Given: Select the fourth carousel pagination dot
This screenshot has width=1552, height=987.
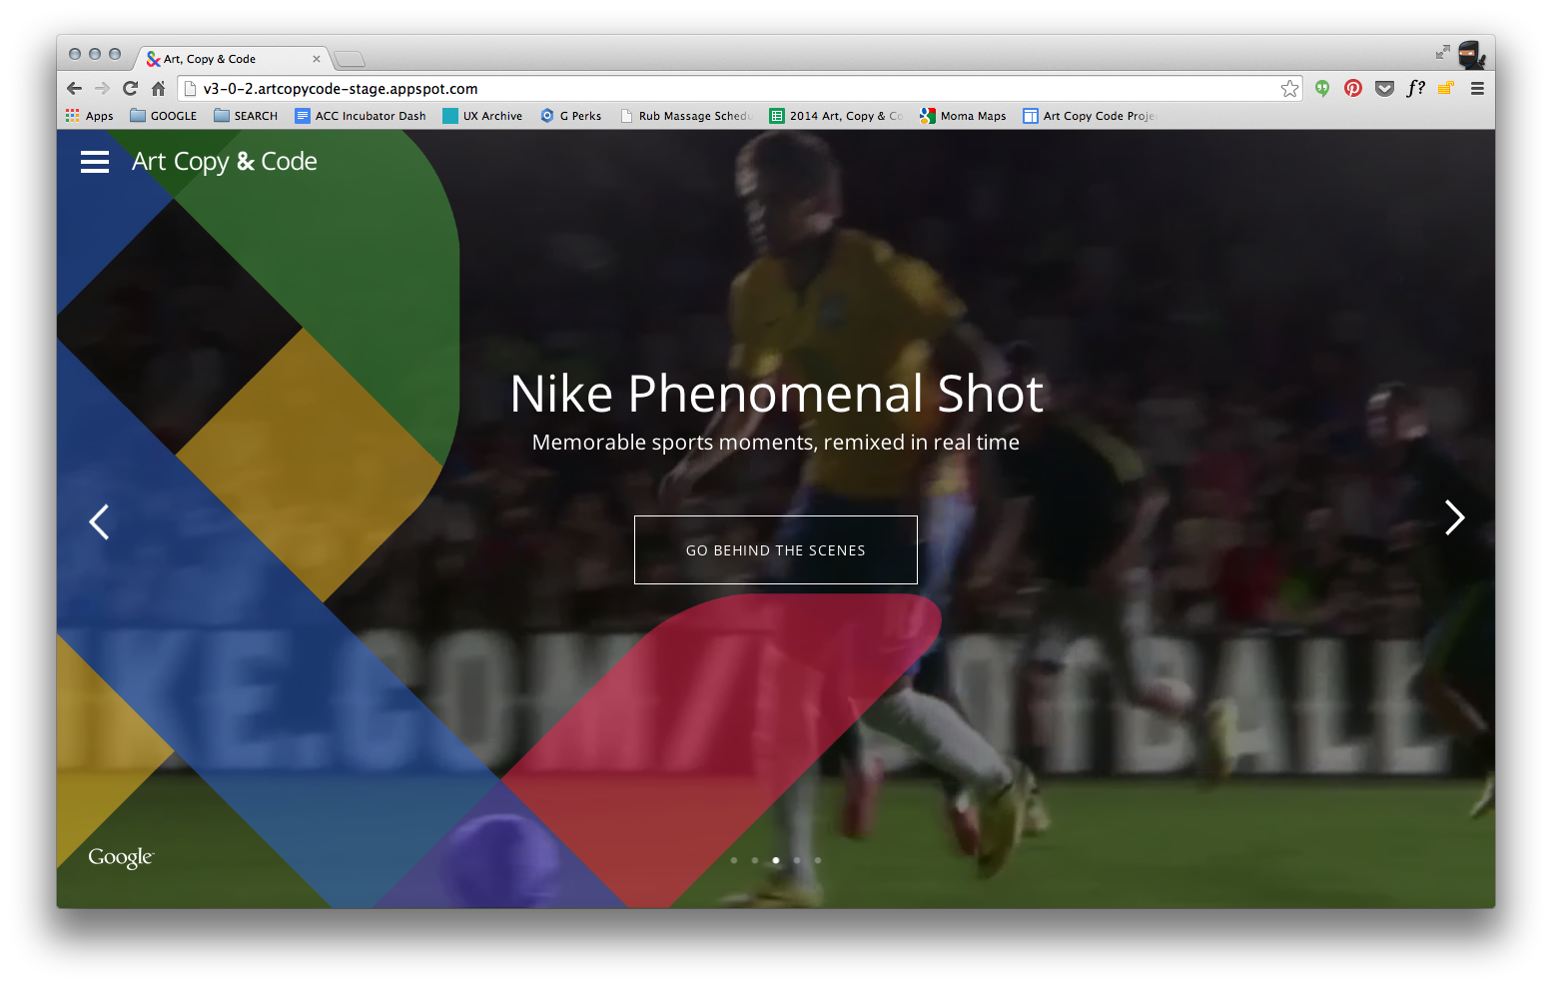Looking at the screenshot, I should tap(797, 860).
